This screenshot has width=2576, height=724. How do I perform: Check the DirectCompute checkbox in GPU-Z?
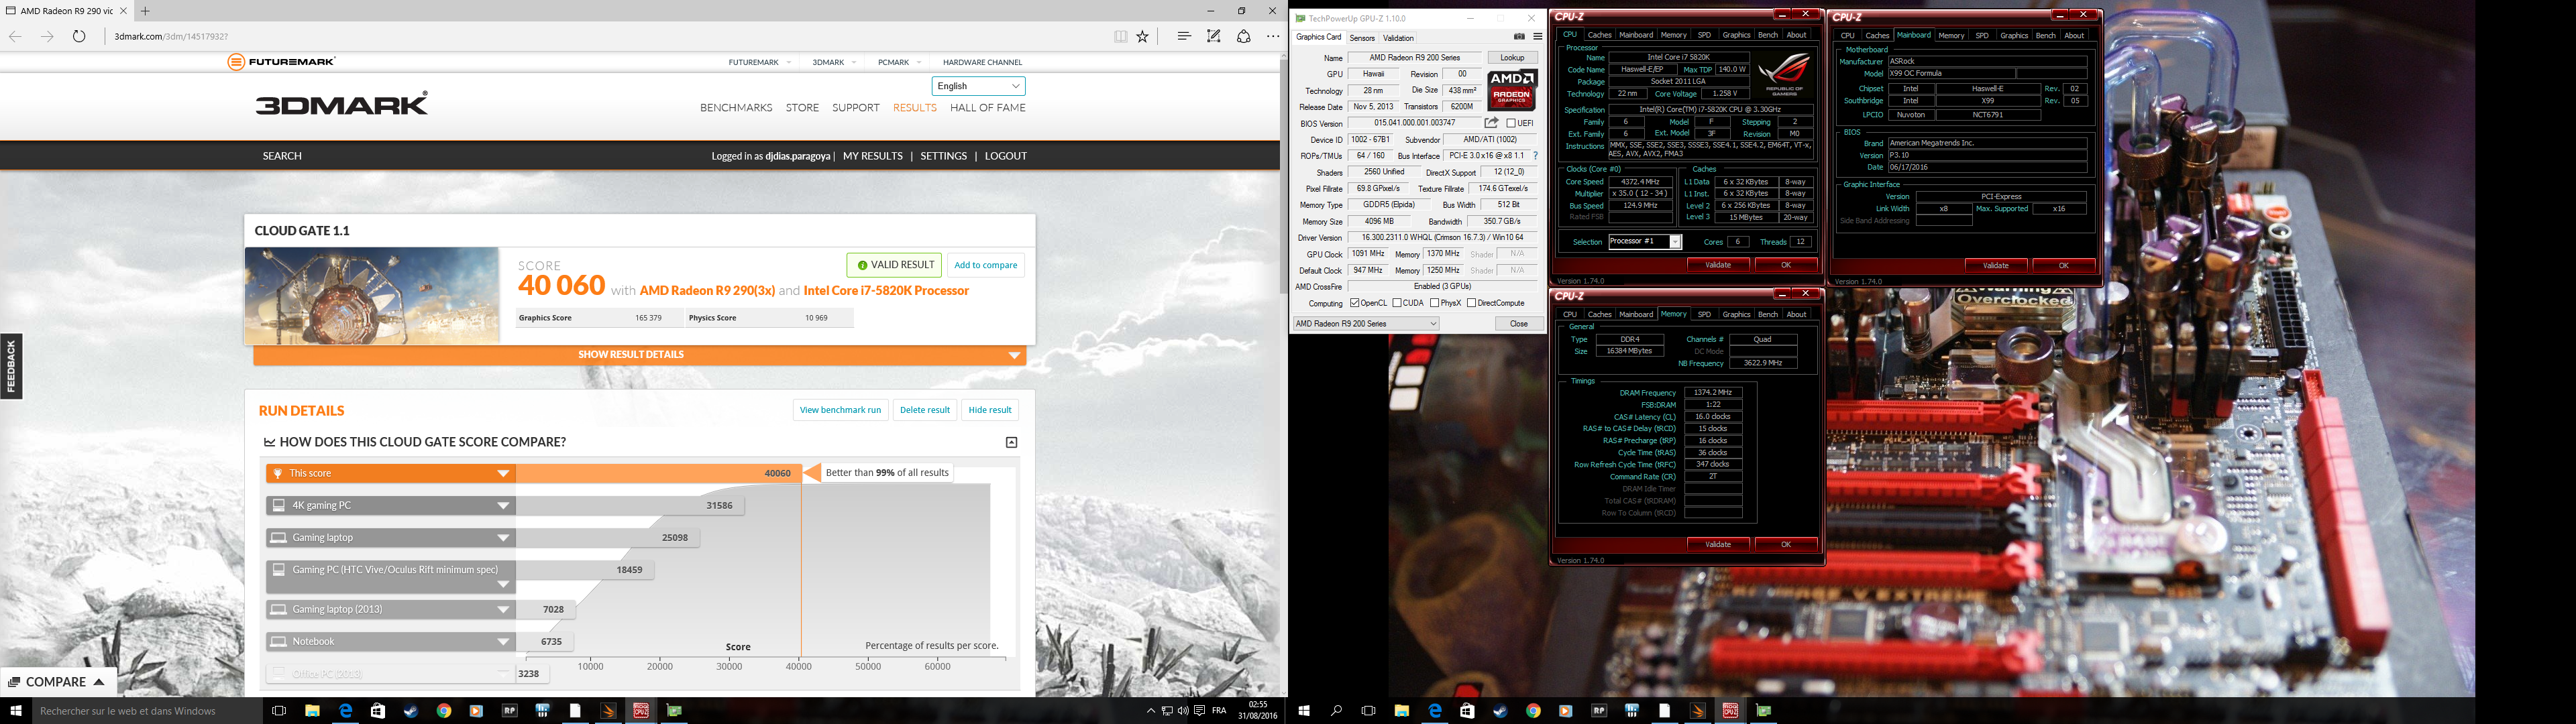click(x=1472, y=303)
